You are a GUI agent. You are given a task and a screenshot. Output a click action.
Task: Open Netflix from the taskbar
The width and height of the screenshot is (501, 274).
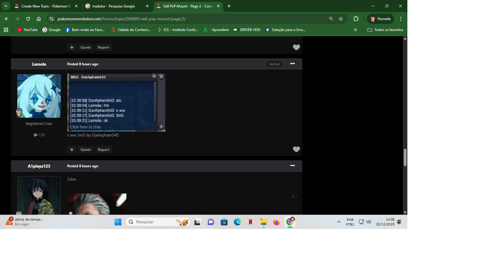[x=250, y=222]
